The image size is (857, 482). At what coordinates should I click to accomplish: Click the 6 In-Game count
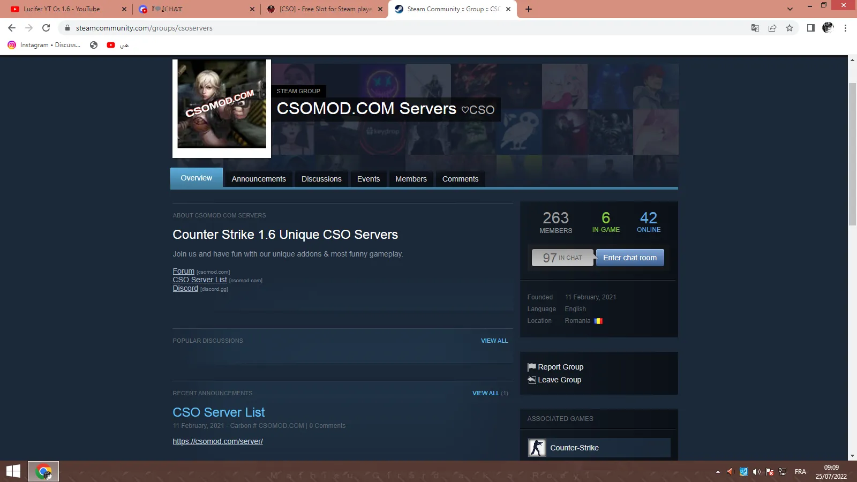click(606, 222)
